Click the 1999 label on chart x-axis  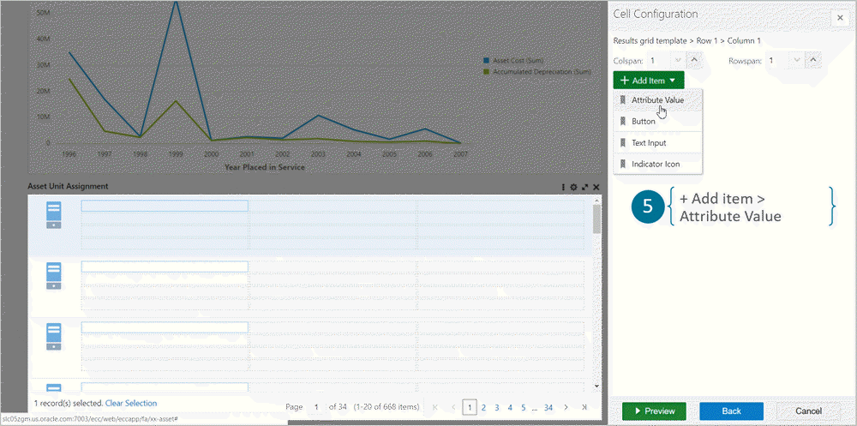pos(176,154)
